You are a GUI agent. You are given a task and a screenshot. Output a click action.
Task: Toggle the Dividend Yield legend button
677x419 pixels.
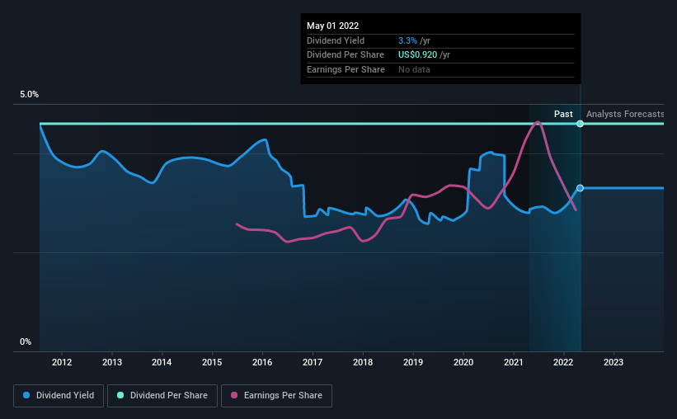coord(59,396)
